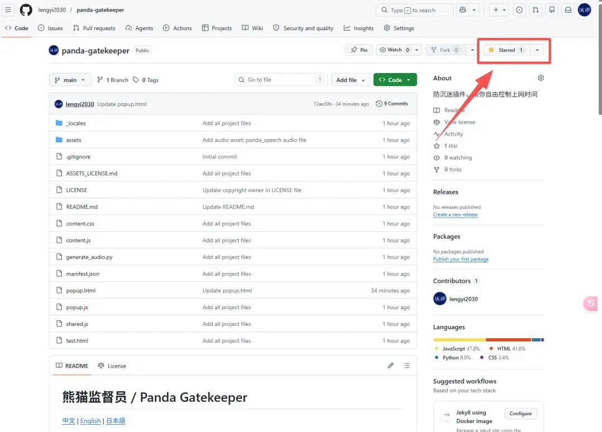Screen dimensions: 602x432
Task: Click the 0 forks link
Action: point(453,170)
